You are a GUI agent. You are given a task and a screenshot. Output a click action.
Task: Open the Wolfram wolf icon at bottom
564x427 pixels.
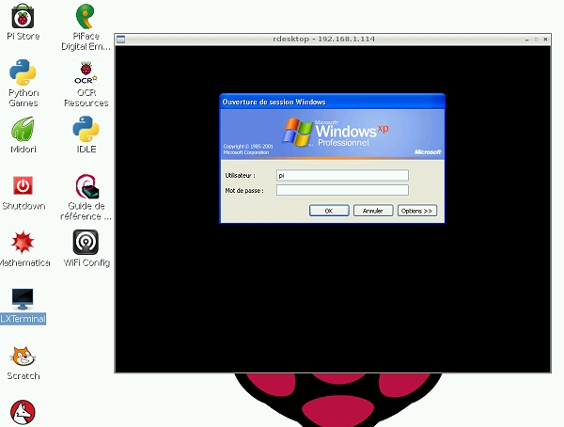23,413
